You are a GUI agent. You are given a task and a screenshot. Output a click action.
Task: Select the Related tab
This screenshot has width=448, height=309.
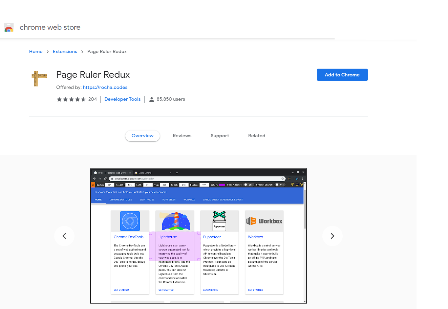tap(257, 136)
